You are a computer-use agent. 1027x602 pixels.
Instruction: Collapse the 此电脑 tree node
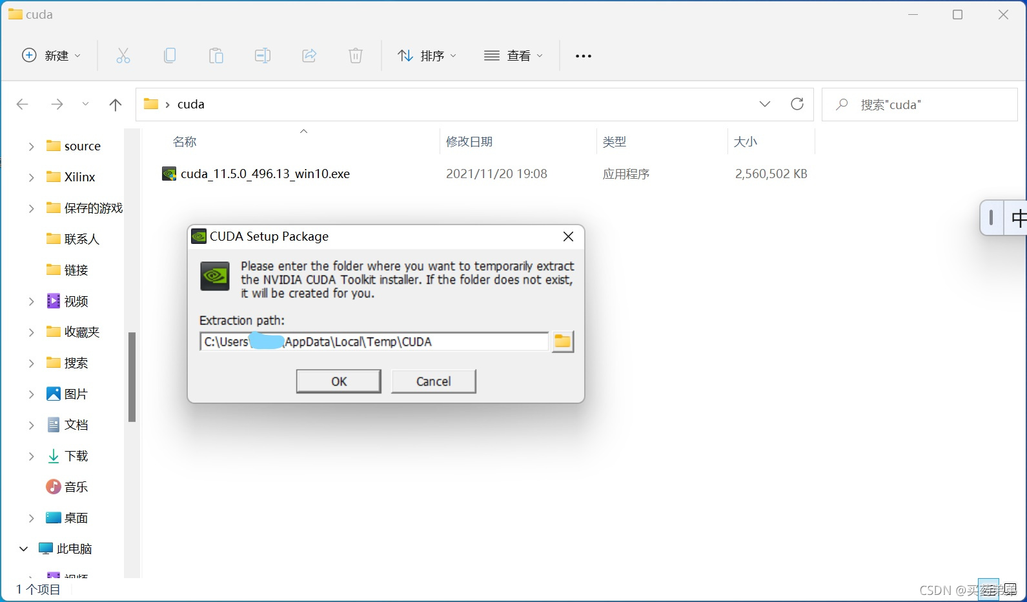23,549
